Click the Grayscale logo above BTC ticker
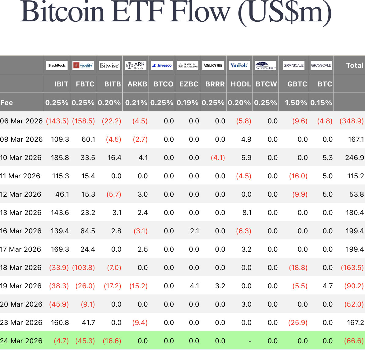This screenshot has height=350, width=365. (321, 65)
